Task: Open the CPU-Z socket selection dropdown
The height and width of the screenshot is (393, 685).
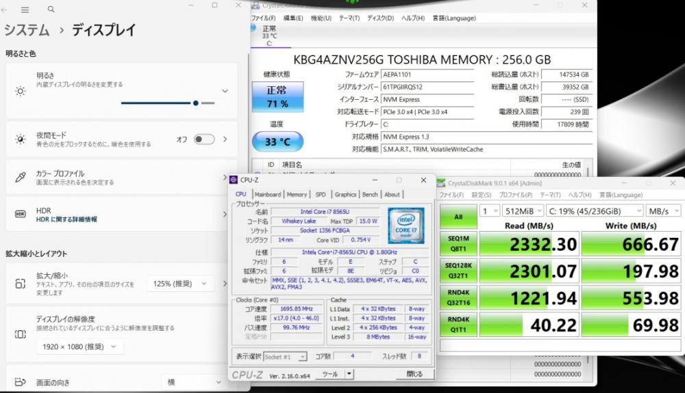Action: [x=285, y=357]
